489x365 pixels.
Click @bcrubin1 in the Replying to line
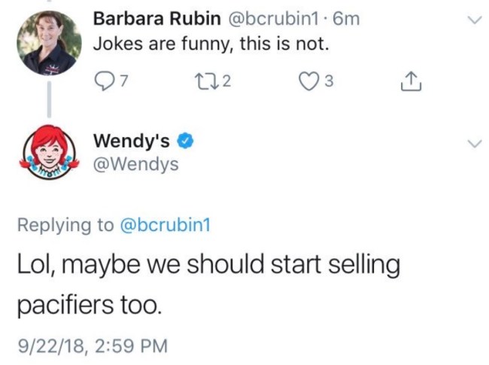click(x=163, y=224)
